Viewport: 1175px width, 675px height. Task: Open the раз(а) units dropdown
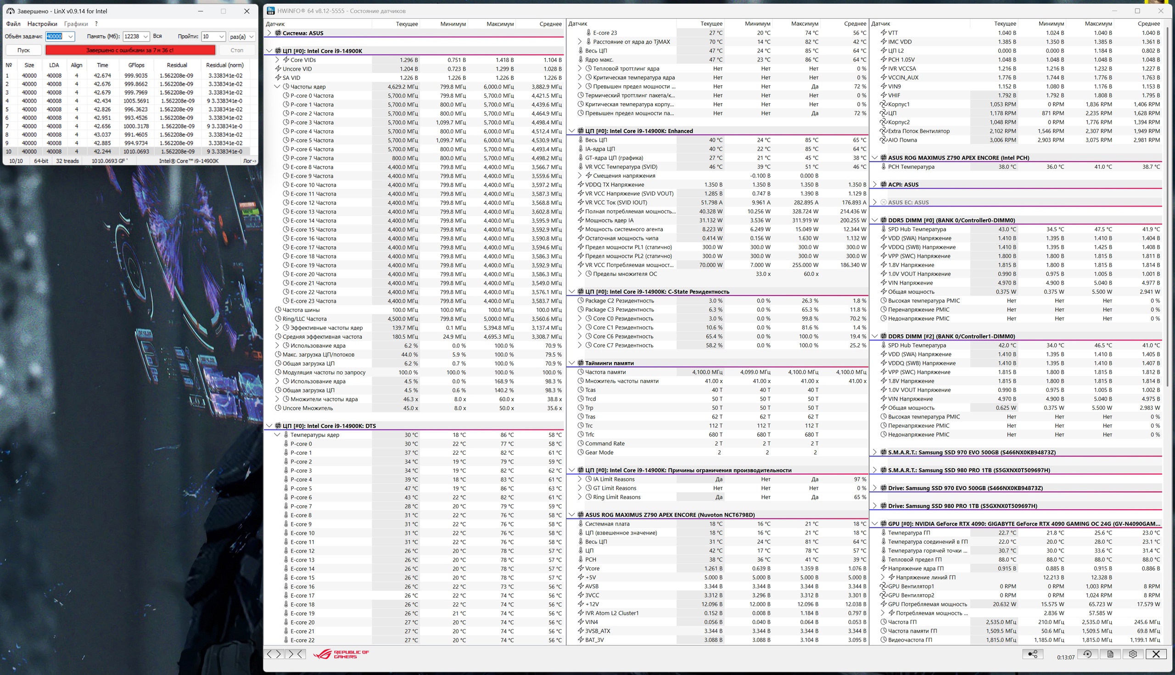[x=251, y=37]
